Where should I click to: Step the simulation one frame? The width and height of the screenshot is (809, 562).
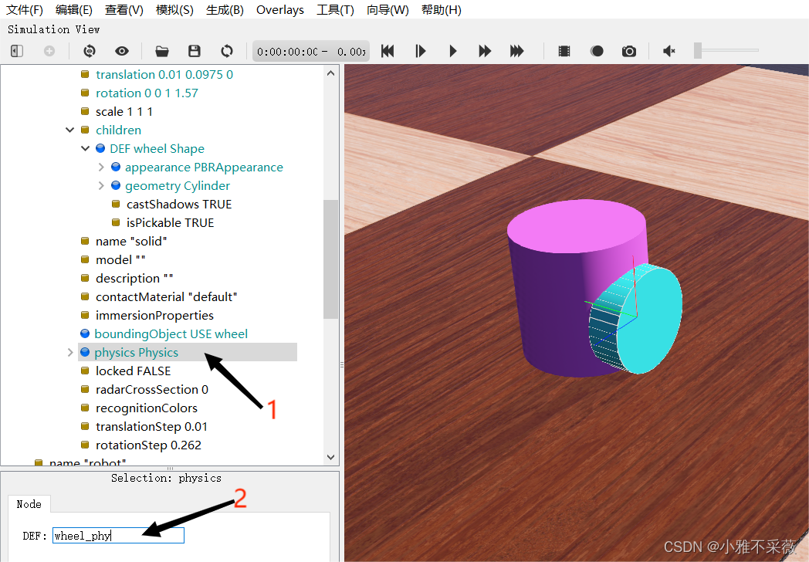coord(420,51)
